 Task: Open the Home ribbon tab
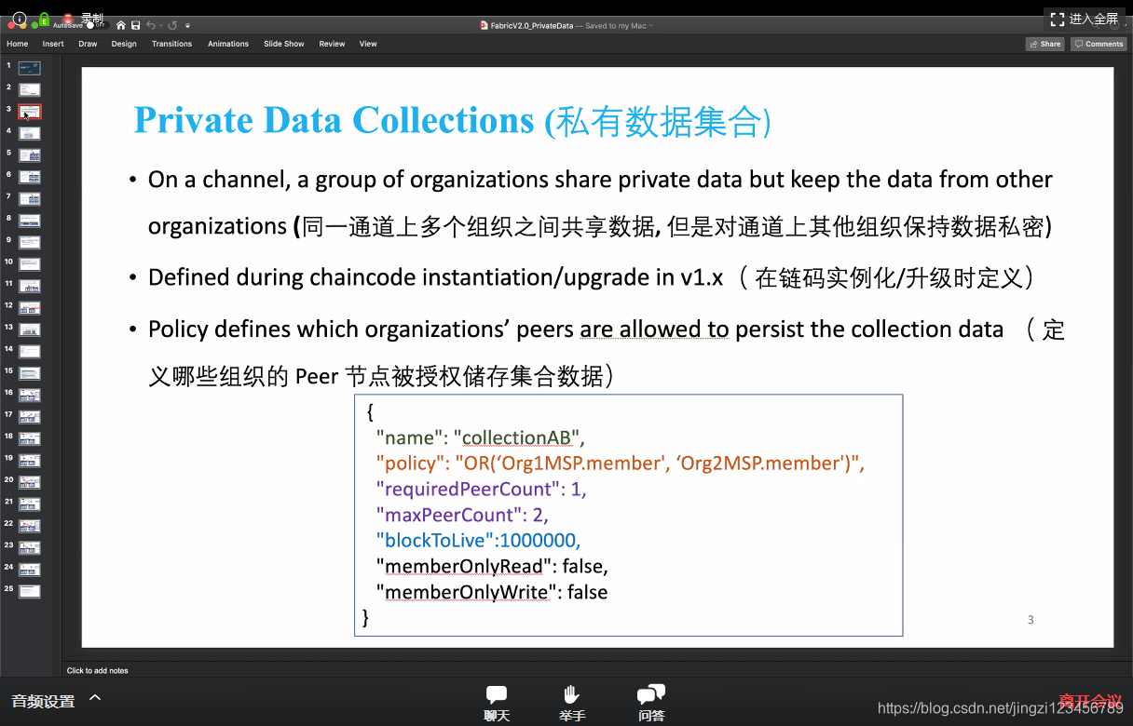click(18, 44)
